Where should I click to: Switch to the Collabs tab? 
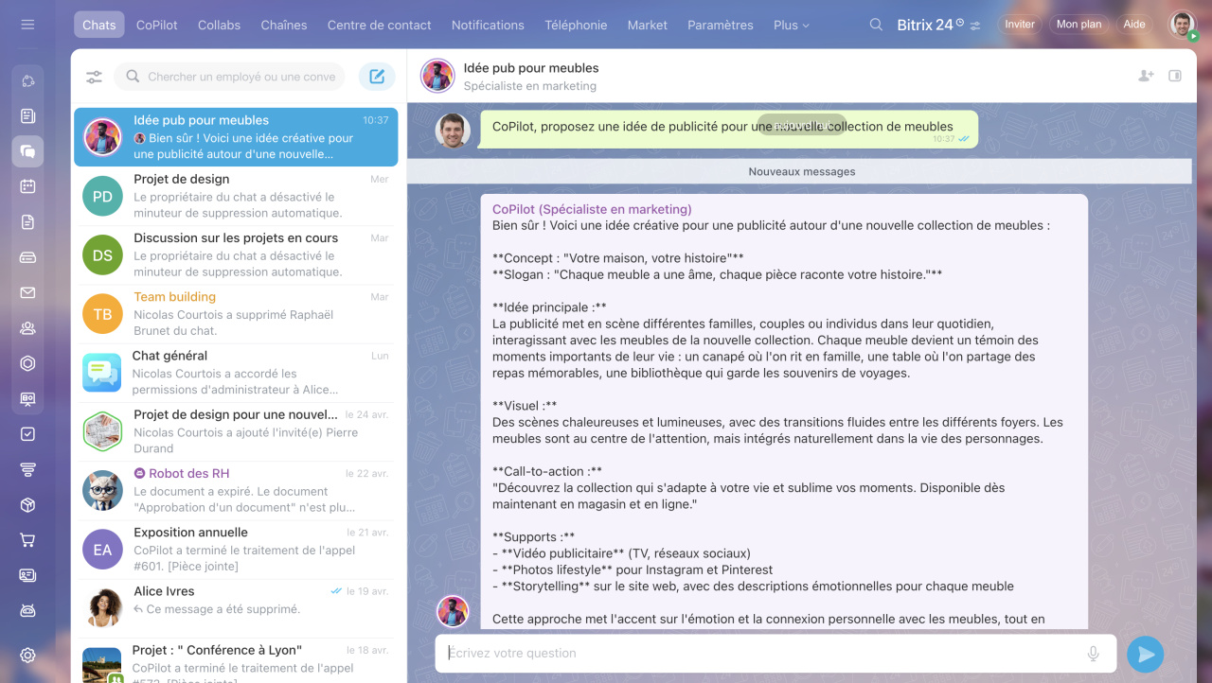pos(219,25)
